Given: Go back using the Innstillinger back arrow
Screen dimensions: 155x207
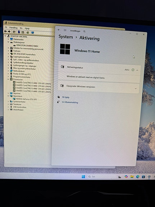Looking at the screenshot, I should point(59,30).
